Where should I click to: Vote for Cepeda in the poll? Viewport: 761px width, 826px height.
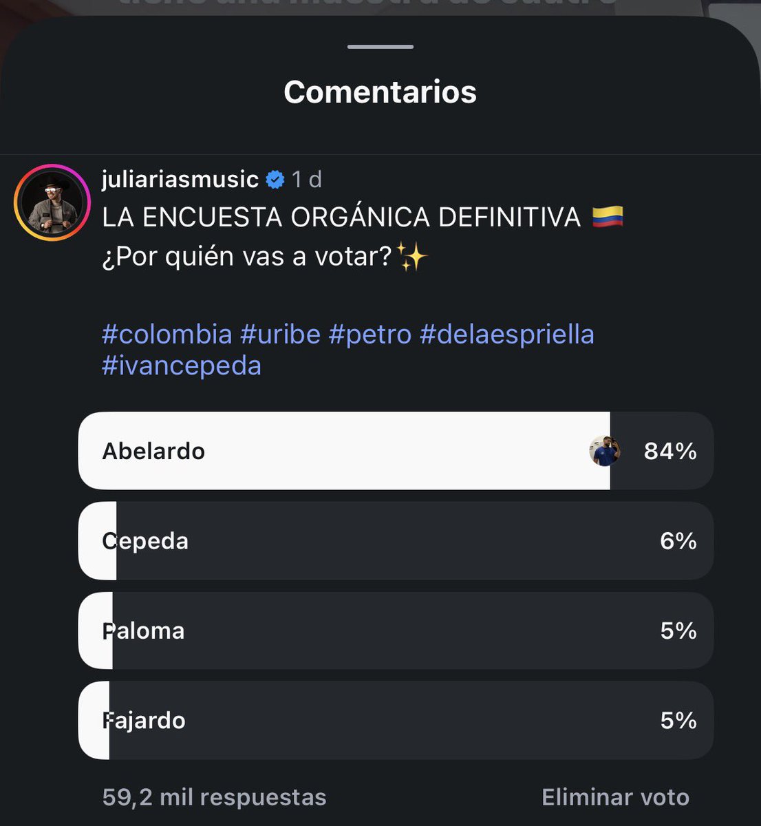pos(396,541)
